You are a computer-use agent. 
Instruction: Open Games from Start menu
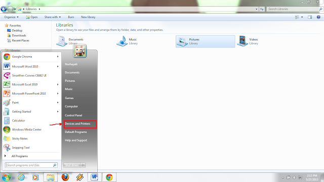pos(69,98)
